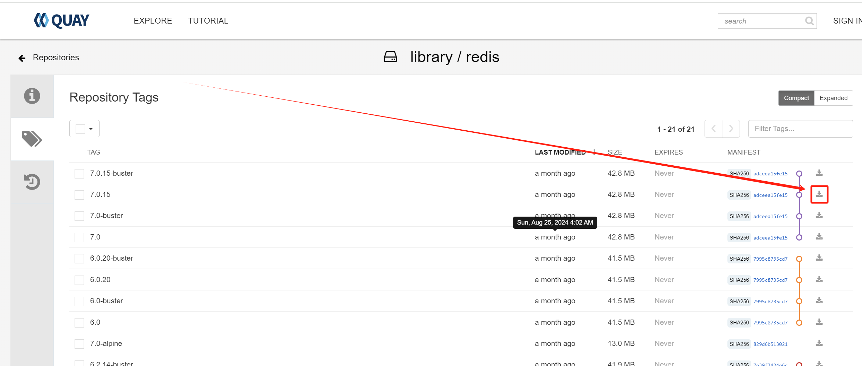
Task: Fetch tag 7.0-buster via download icon
Action: (x=819, y=216)
